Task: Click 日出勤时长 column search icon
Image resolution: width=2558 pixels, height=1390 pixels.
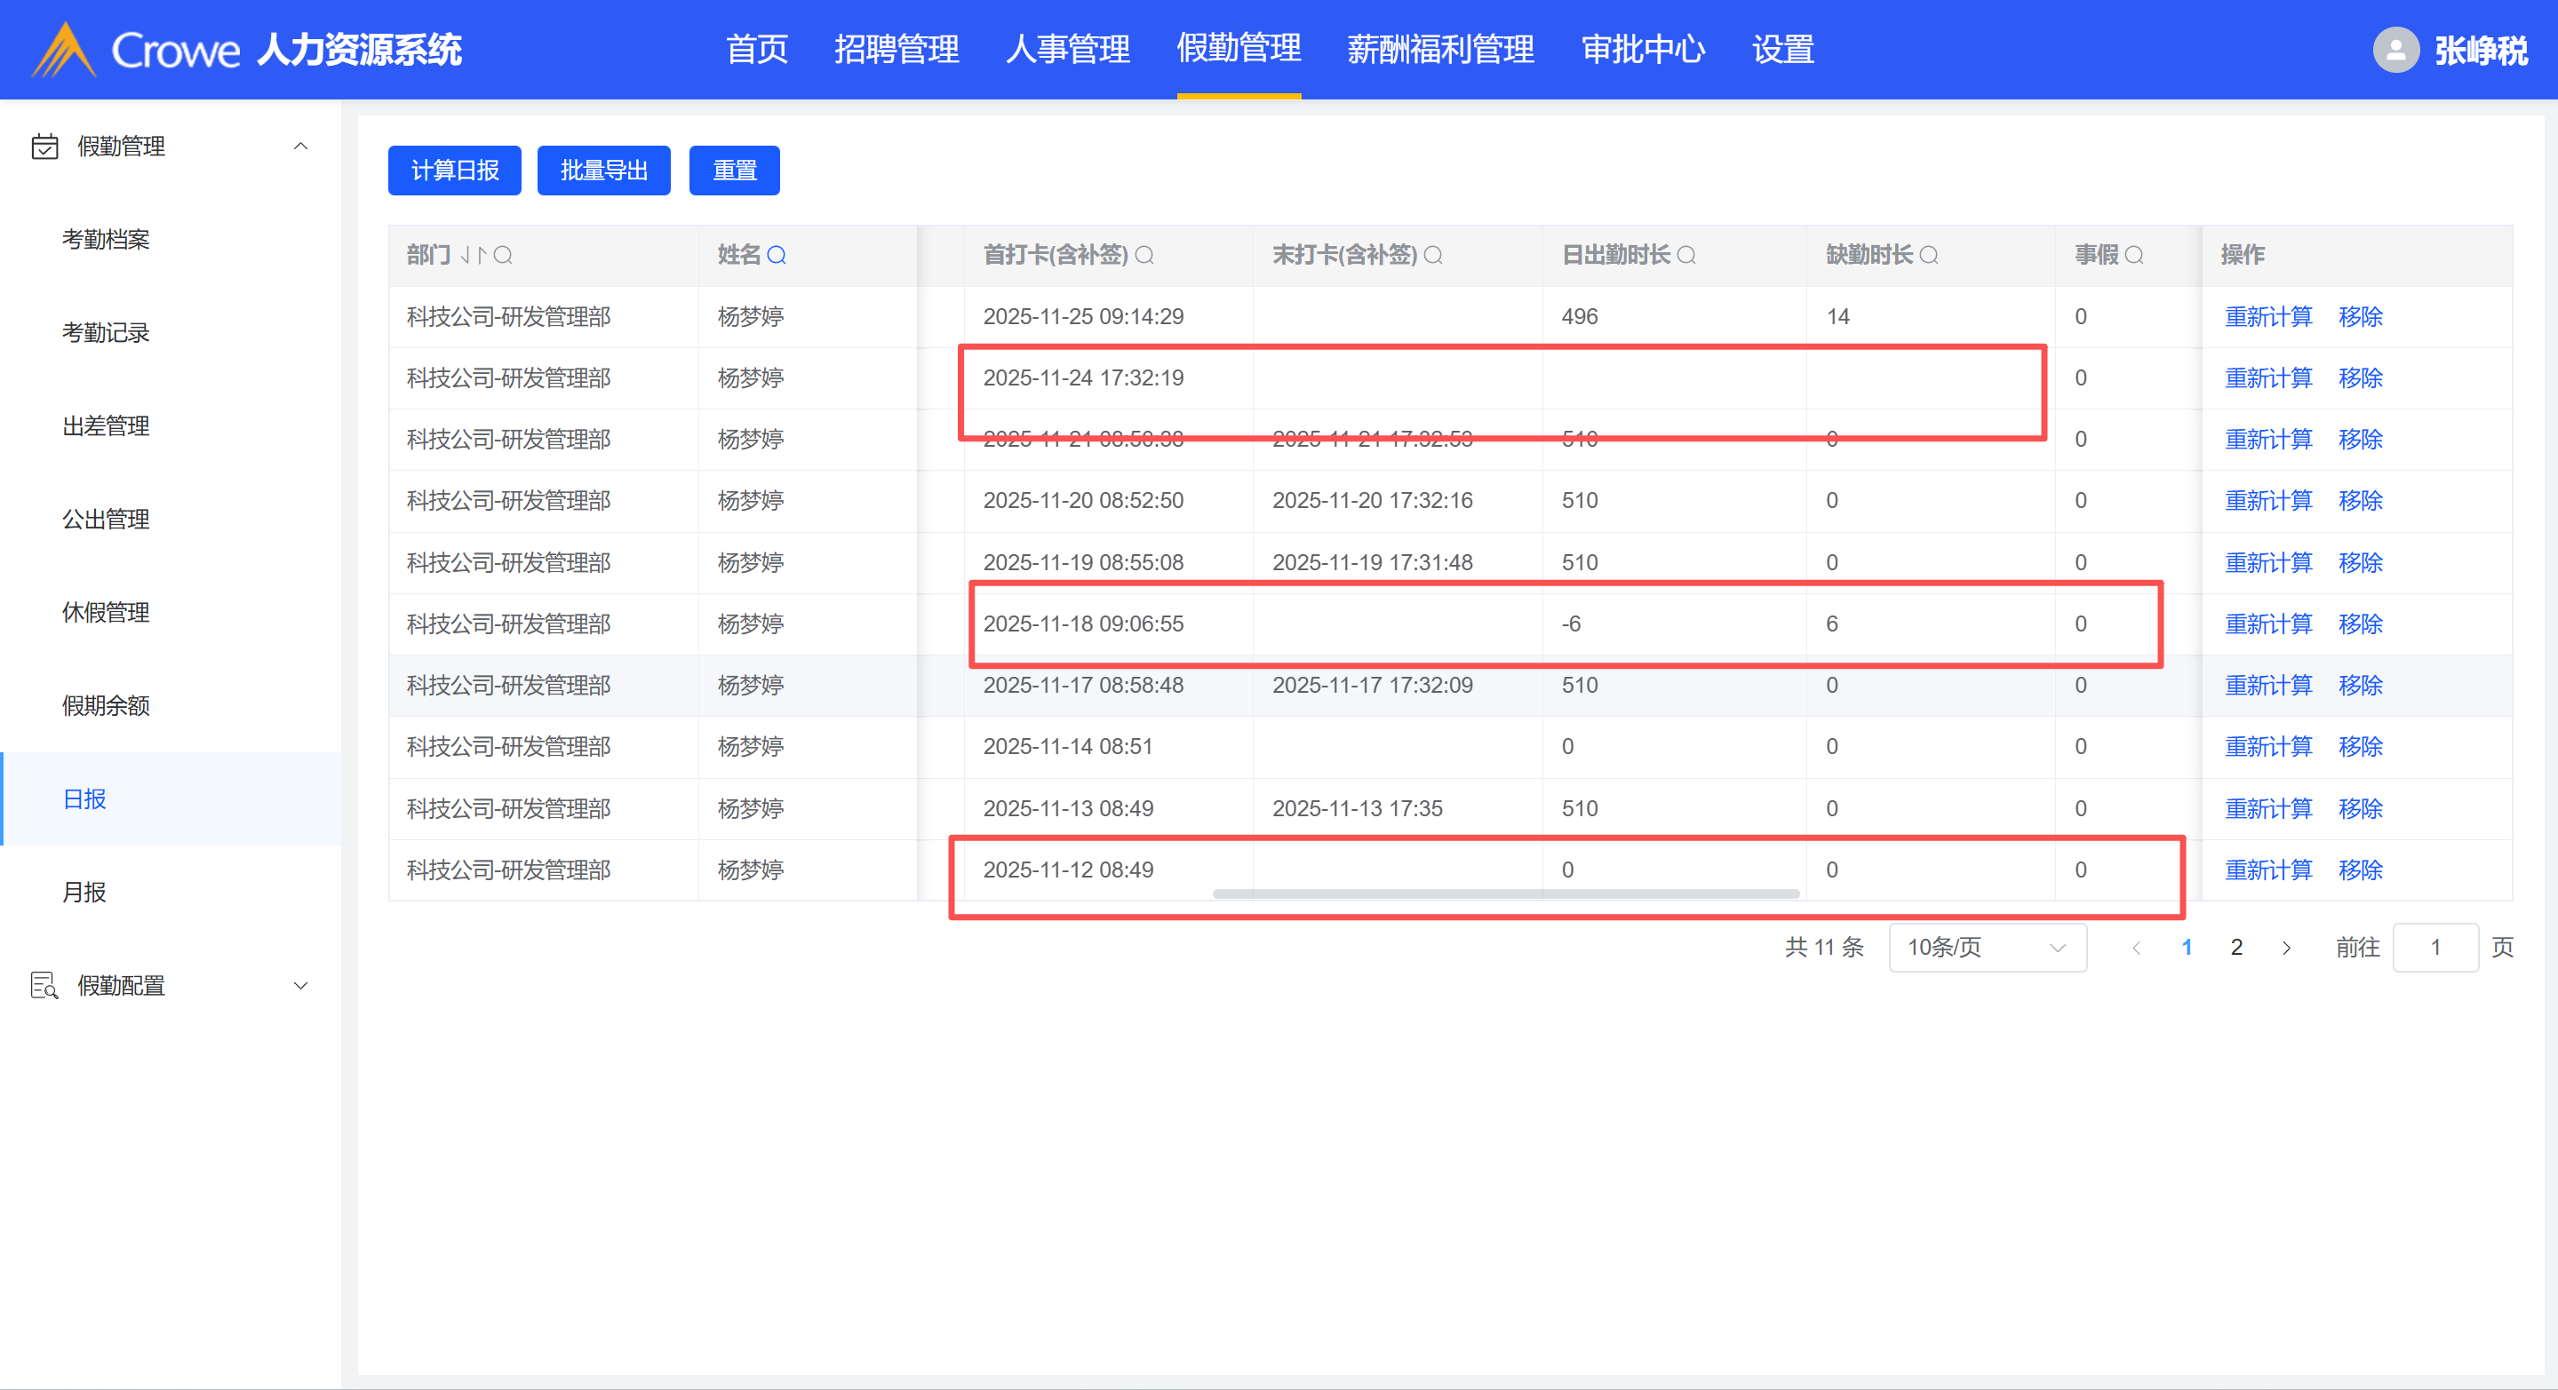Action: [x=1686, y=255]
